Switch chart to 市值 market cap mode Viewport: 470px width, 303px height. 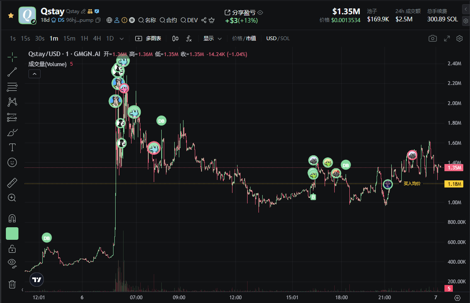click(x=251, y=39)
